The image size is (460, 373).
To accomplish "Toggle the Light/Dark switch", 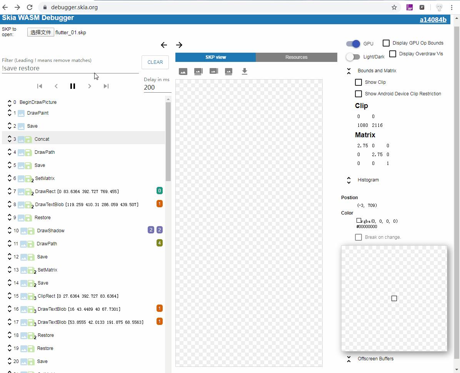I will click(x=353, y=57).
